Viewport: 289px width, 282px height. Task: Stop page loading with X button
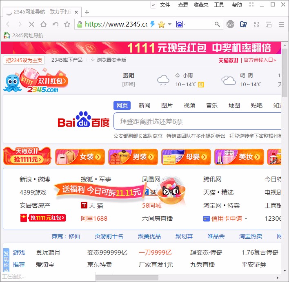coord(32,24)
